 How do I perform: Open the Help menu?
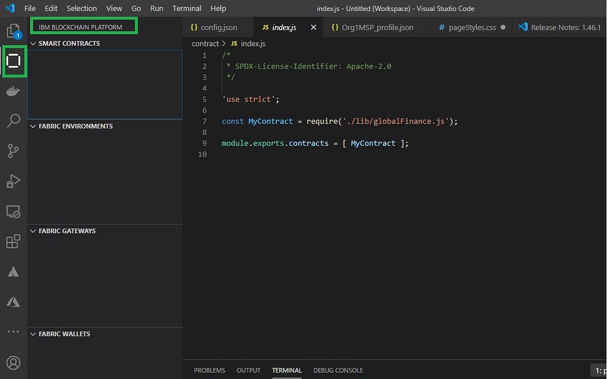[x=218, y=8]
